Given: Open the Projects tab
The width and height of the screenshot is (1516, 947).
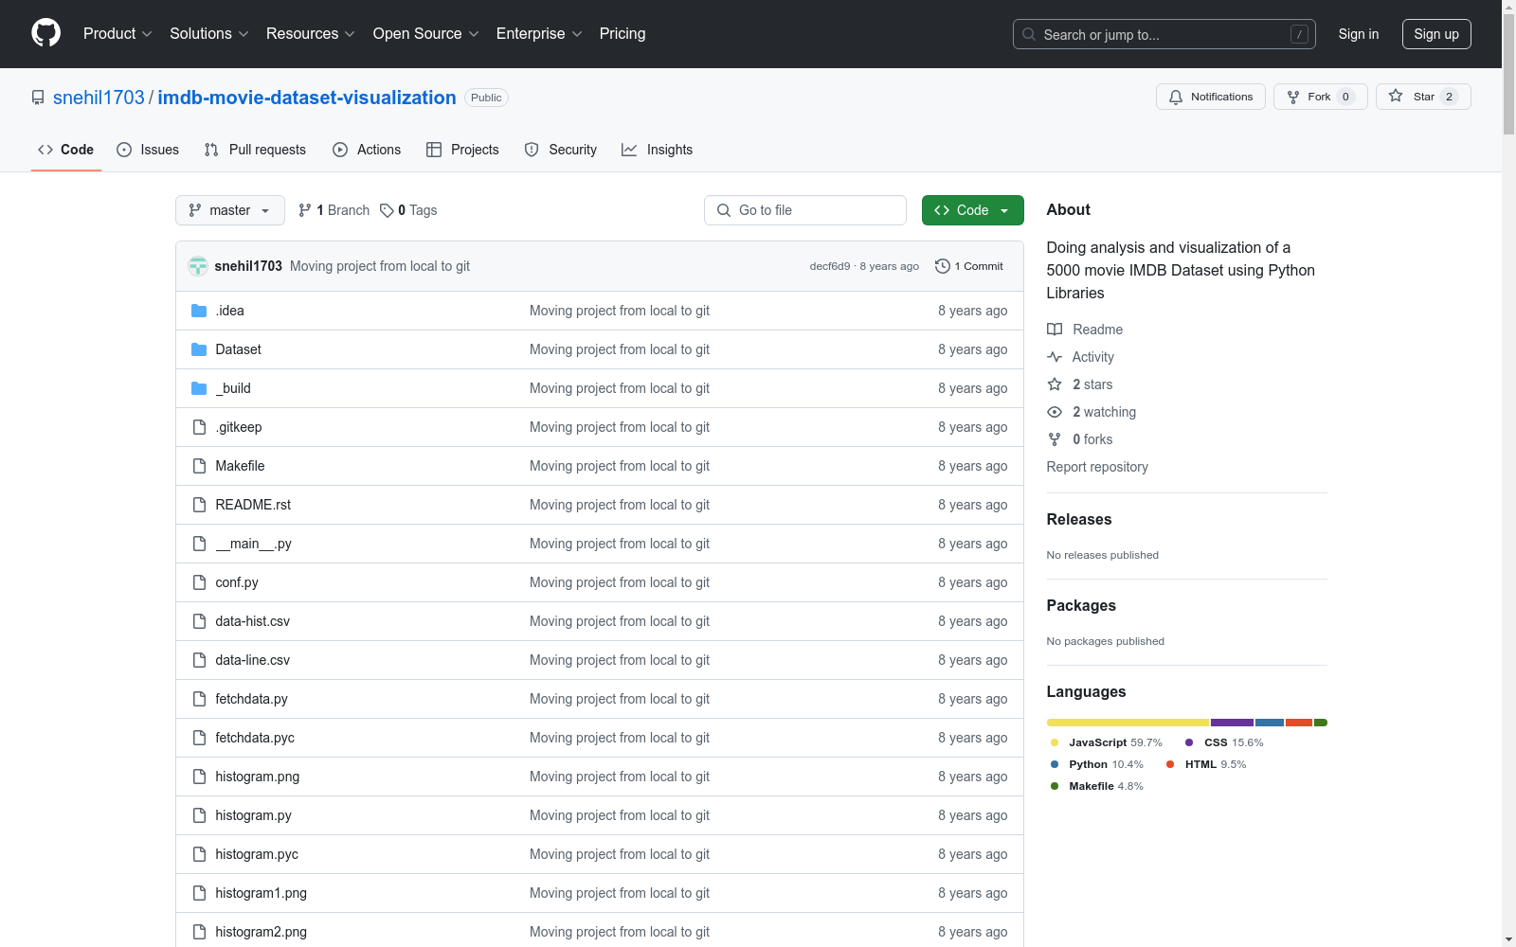Looking at the screenshot, I should click(x=462, y=150).
